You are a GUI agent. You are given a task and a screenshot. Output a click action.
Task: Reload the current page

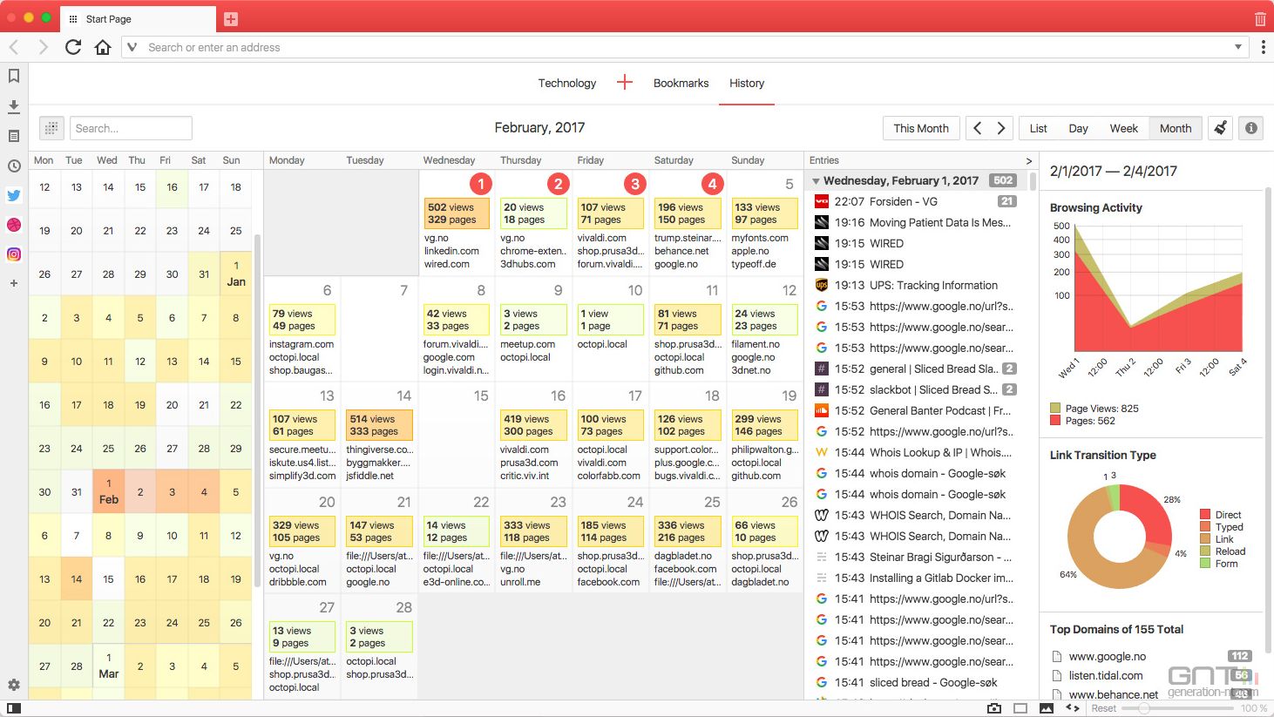[x=73, y=47]
